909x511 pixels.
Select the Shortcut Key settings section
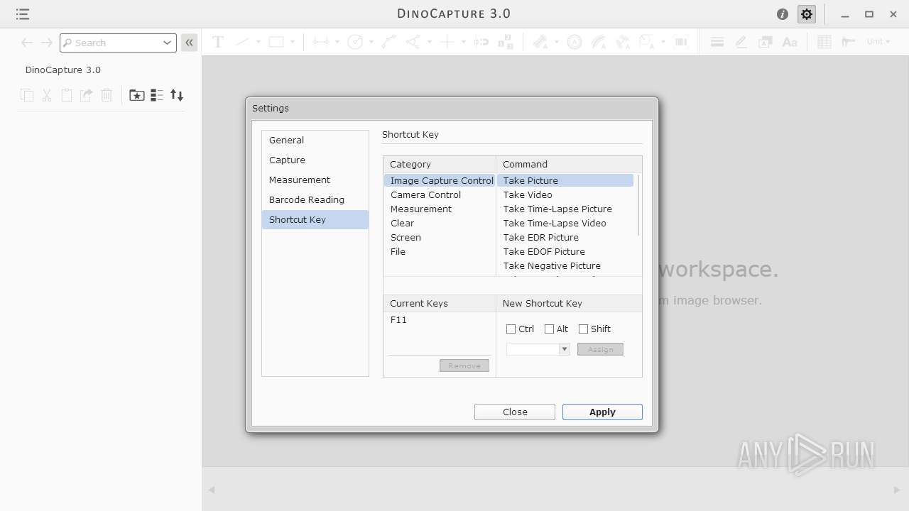(x=315, y=220)
